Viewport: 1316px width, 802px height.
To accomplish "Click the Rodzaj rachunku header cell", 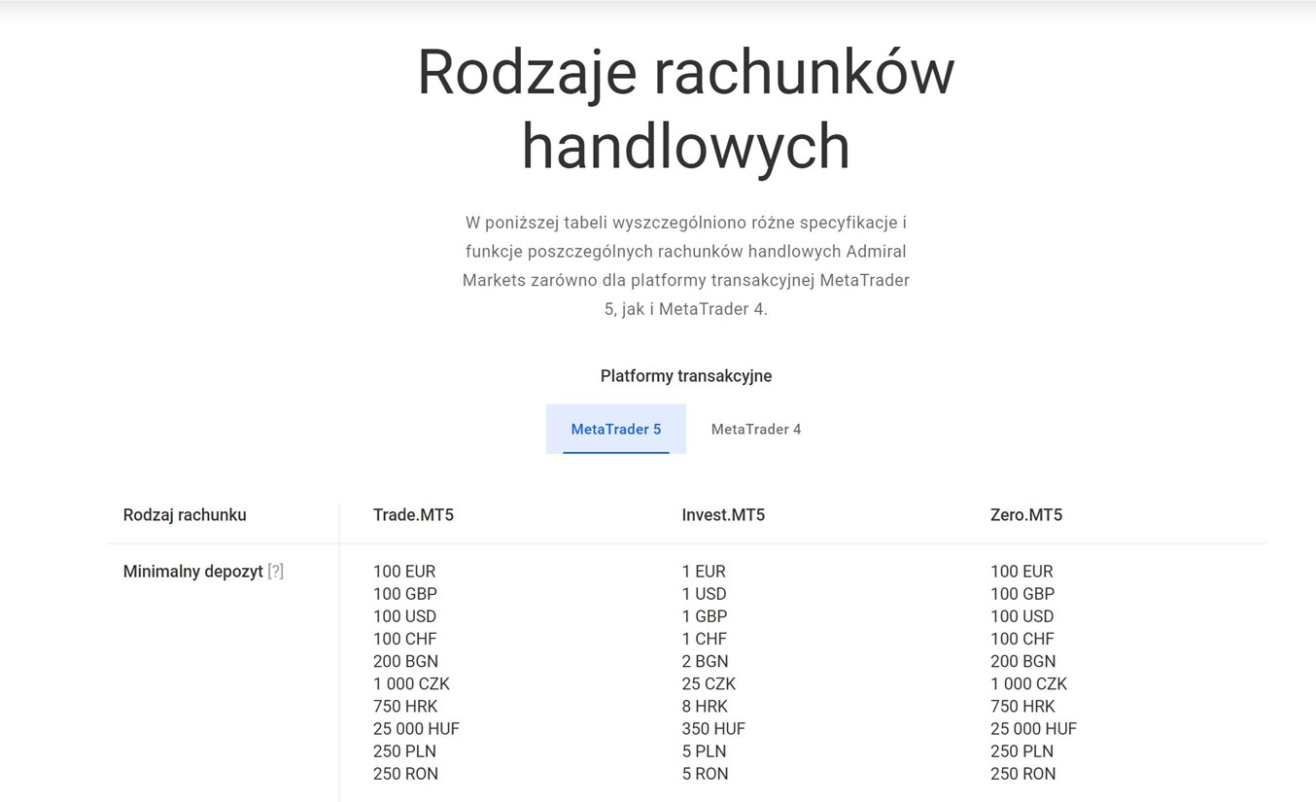I will [x=185, y=515].
